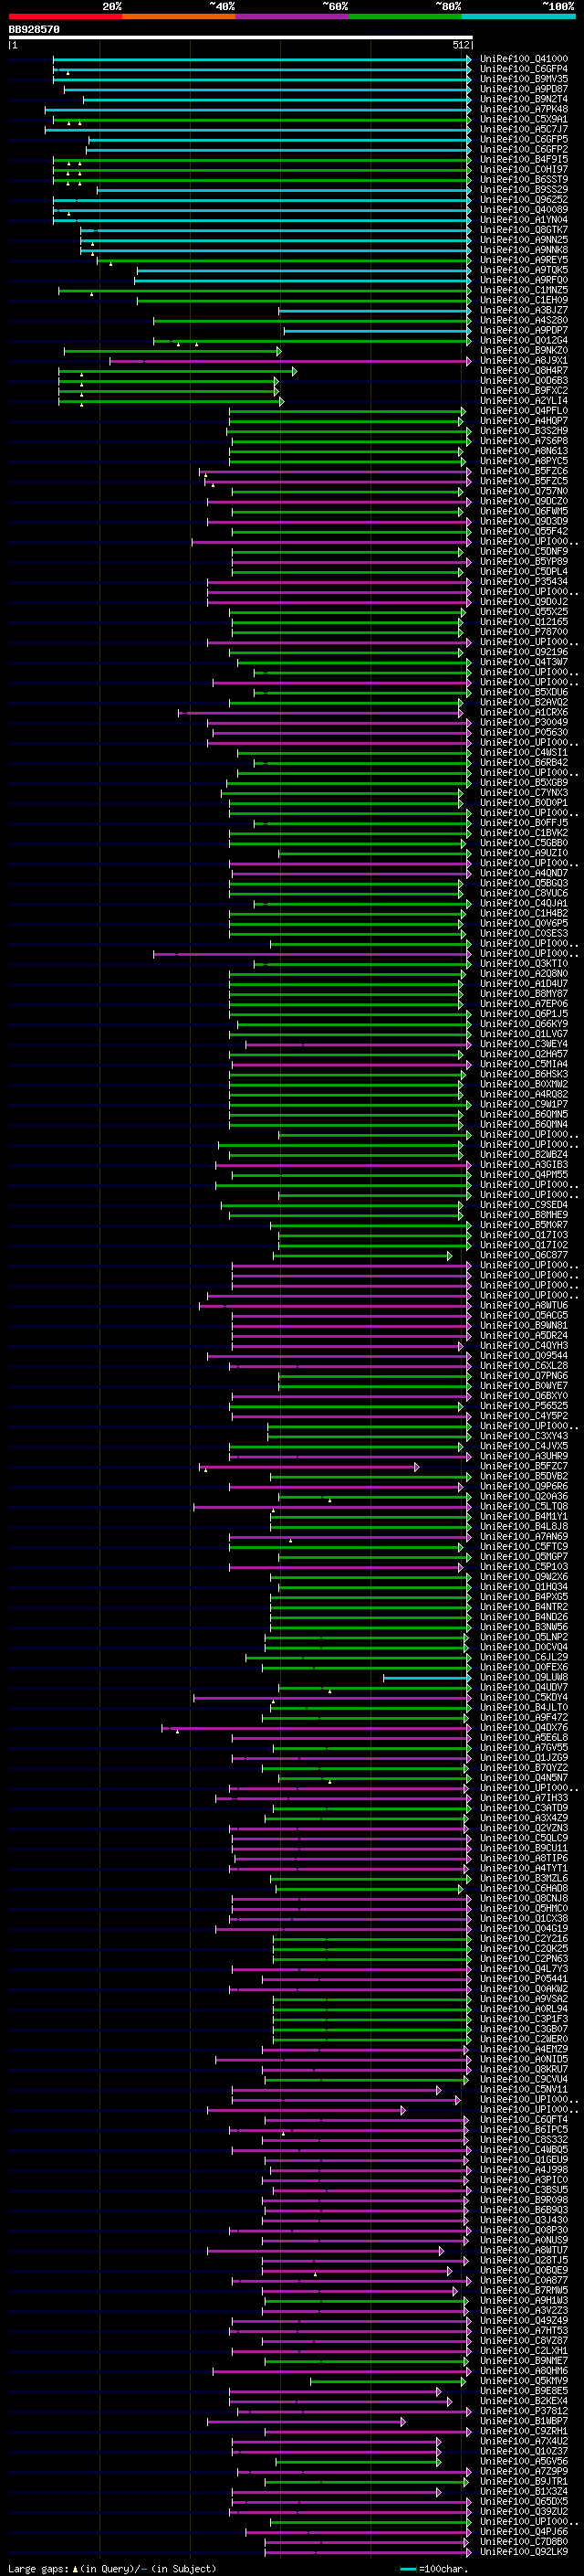Select the UniRef100_Q6FWM5 label
Viewport: 584px width, 2576px height.
tap(524, 512)
